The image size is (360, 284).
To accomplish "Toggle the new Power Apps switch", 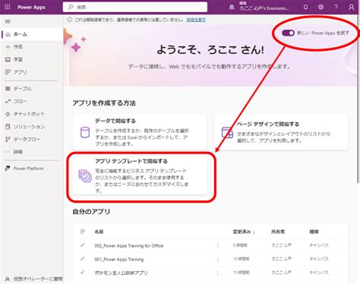I will pos(288,33).
